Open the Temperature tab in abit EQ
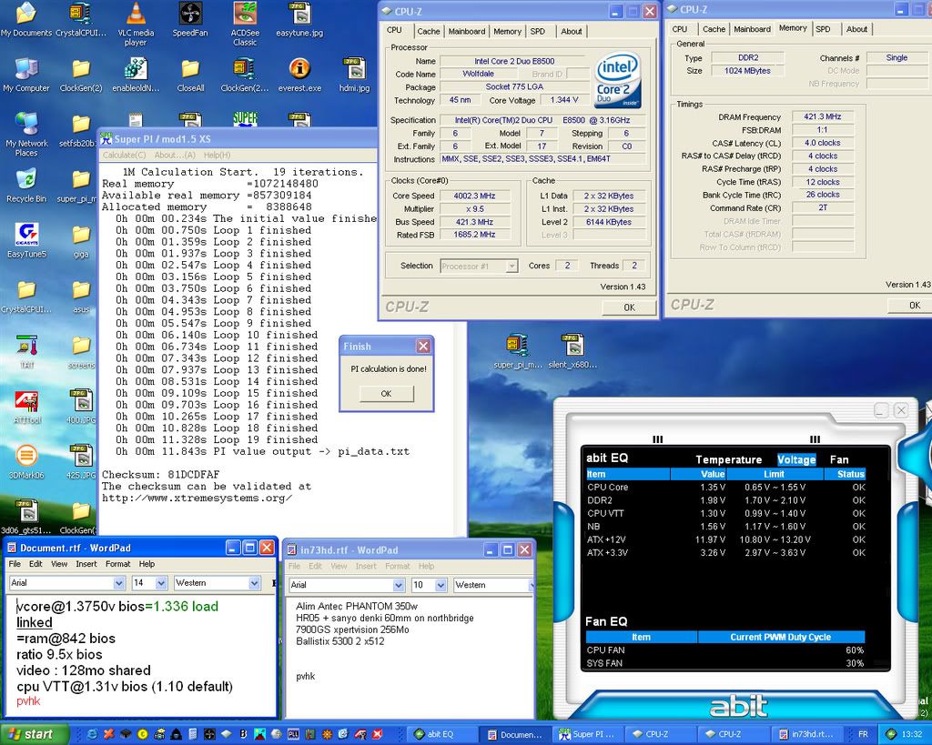 click(728, 460)
